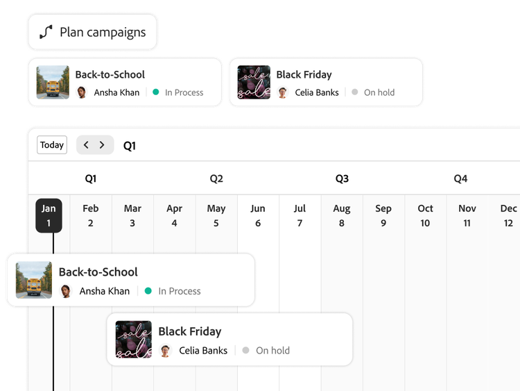The width and height of the screenshot is (520, 391).
Task: Open Black Friday sale thumbnail in timeline
Action: (x=134, y=340)
